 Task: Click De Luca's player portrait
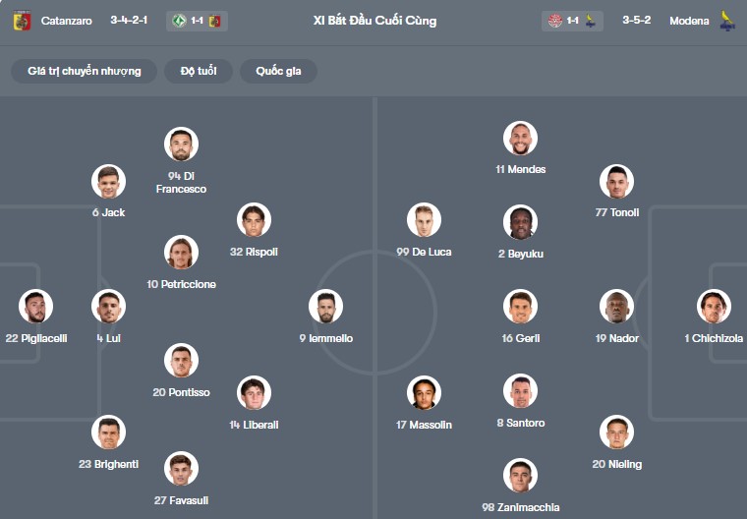(x=425, y=220)
